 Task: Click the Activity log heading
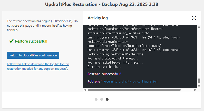(x=98, y=18)
